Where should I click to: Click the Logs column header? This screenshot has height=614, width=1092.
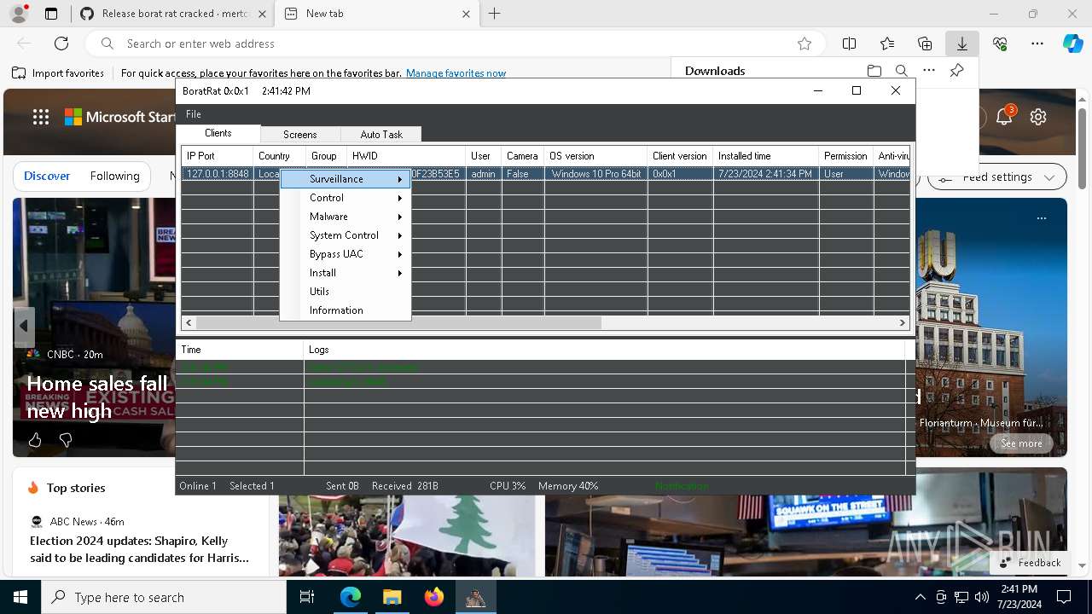coord(604,350)
